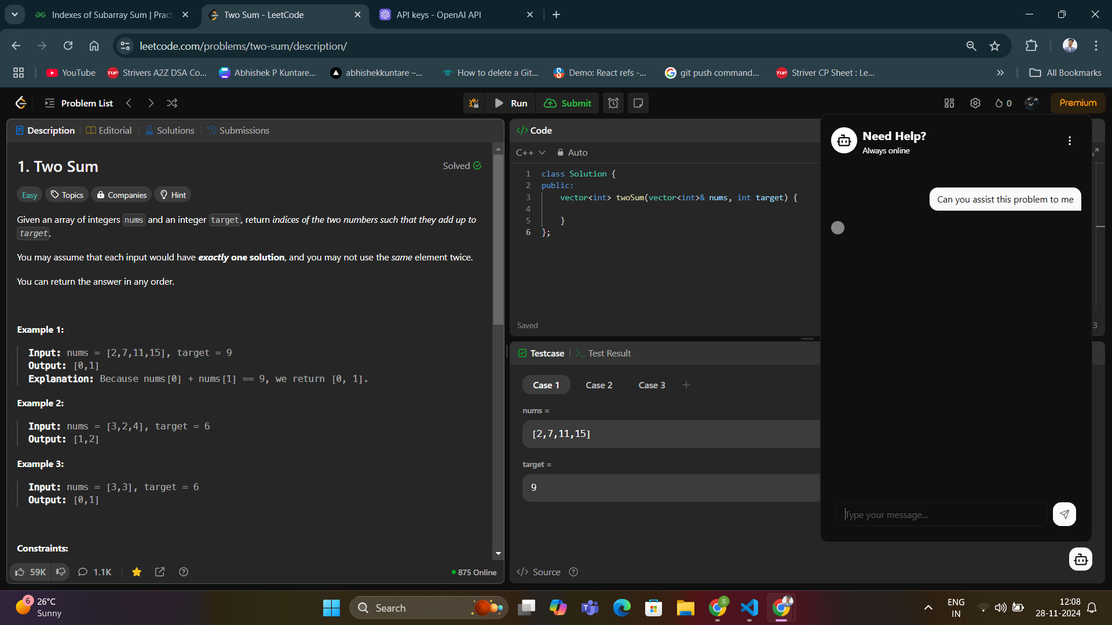This screenshot has height=625, width=1112.
Task: Focus the Type your message field
Action: point(941,514)
